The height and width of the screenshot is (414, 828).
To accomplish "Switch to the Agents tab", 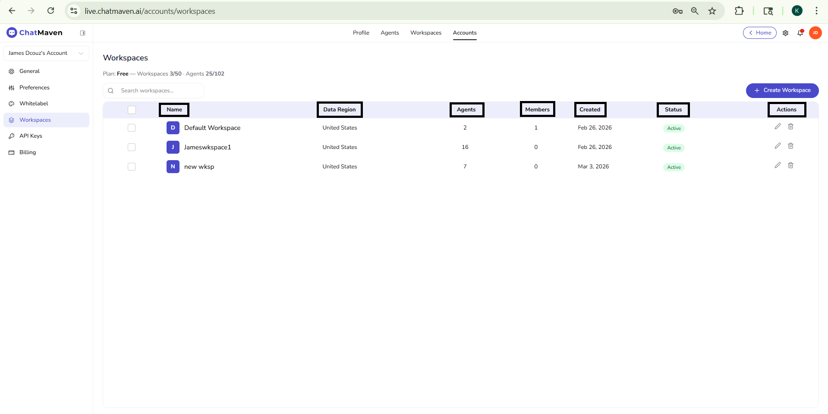I will pos(390,33).
